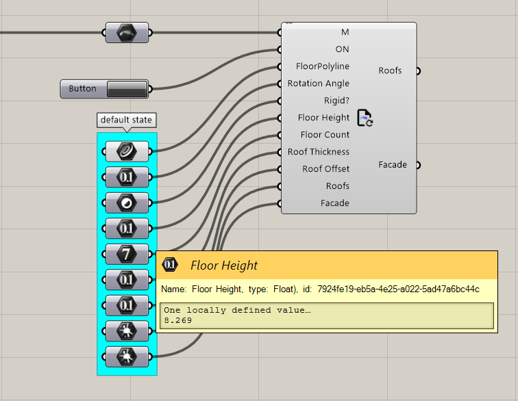Select the curve parameter feeding FloorPolyline
Viewport: 518px width, 401px height.
pos(127,152)
